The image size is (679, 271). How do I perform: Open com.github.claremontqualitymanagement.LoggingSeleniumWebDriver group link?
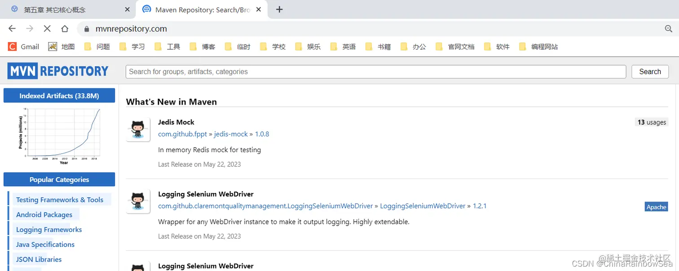265,206
